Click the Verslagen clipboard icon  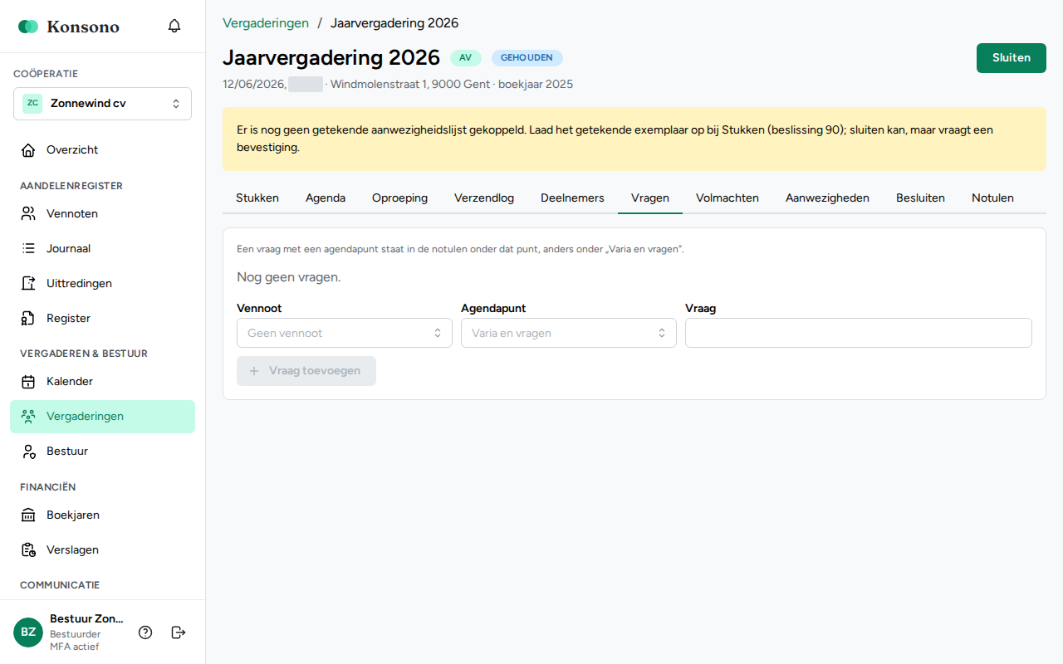tap(28, 550)
